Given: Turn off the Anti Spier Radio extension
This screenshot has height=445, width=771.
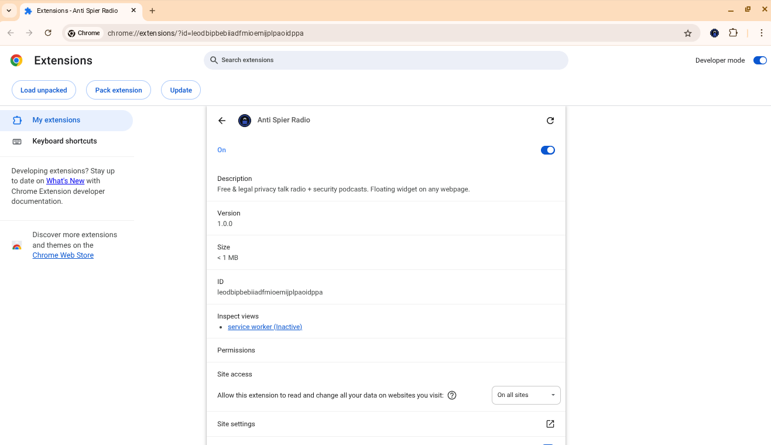Looking at the screenshot, I should tap(548, 150).
